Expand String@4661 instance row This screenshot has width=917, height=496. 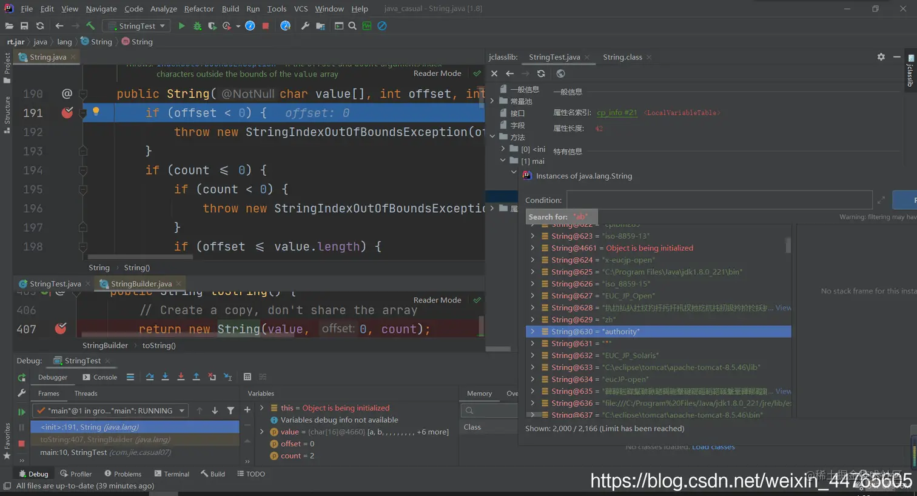tap(532, 248)
